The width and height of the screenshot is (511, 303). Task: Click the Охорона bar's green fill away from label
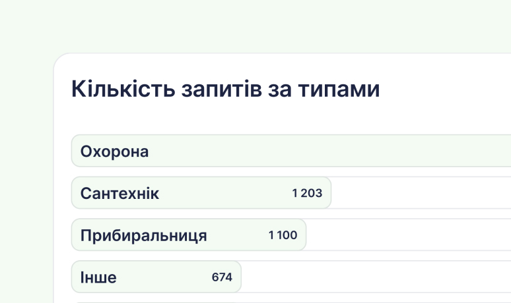[326, 151]
